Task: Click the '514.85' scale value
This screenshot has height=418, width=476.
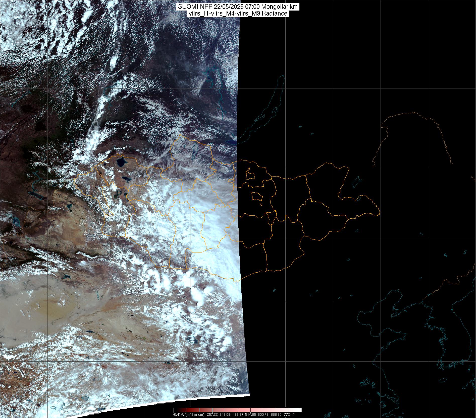Action: click(250, 414)
